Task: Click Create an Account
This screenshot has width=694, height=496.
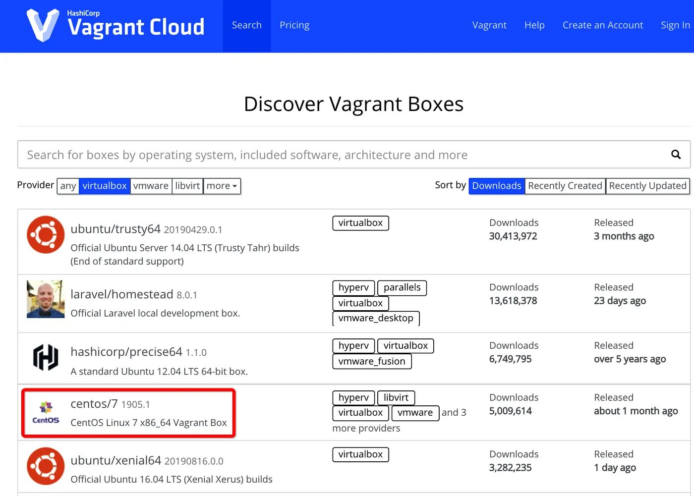Action: point(603,25)
